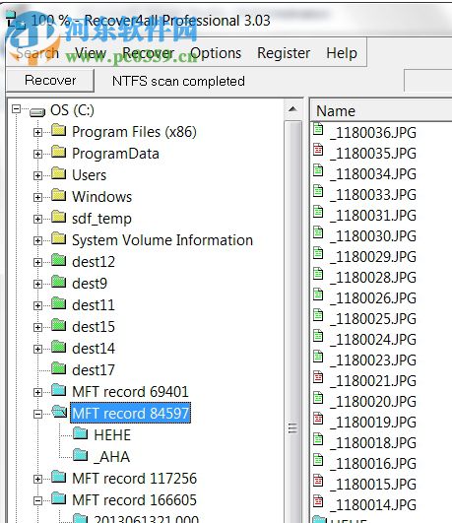Click the red file icon of _1180019.JPG
The width and height of the screenshot is (452, 523).
[318, 419]
